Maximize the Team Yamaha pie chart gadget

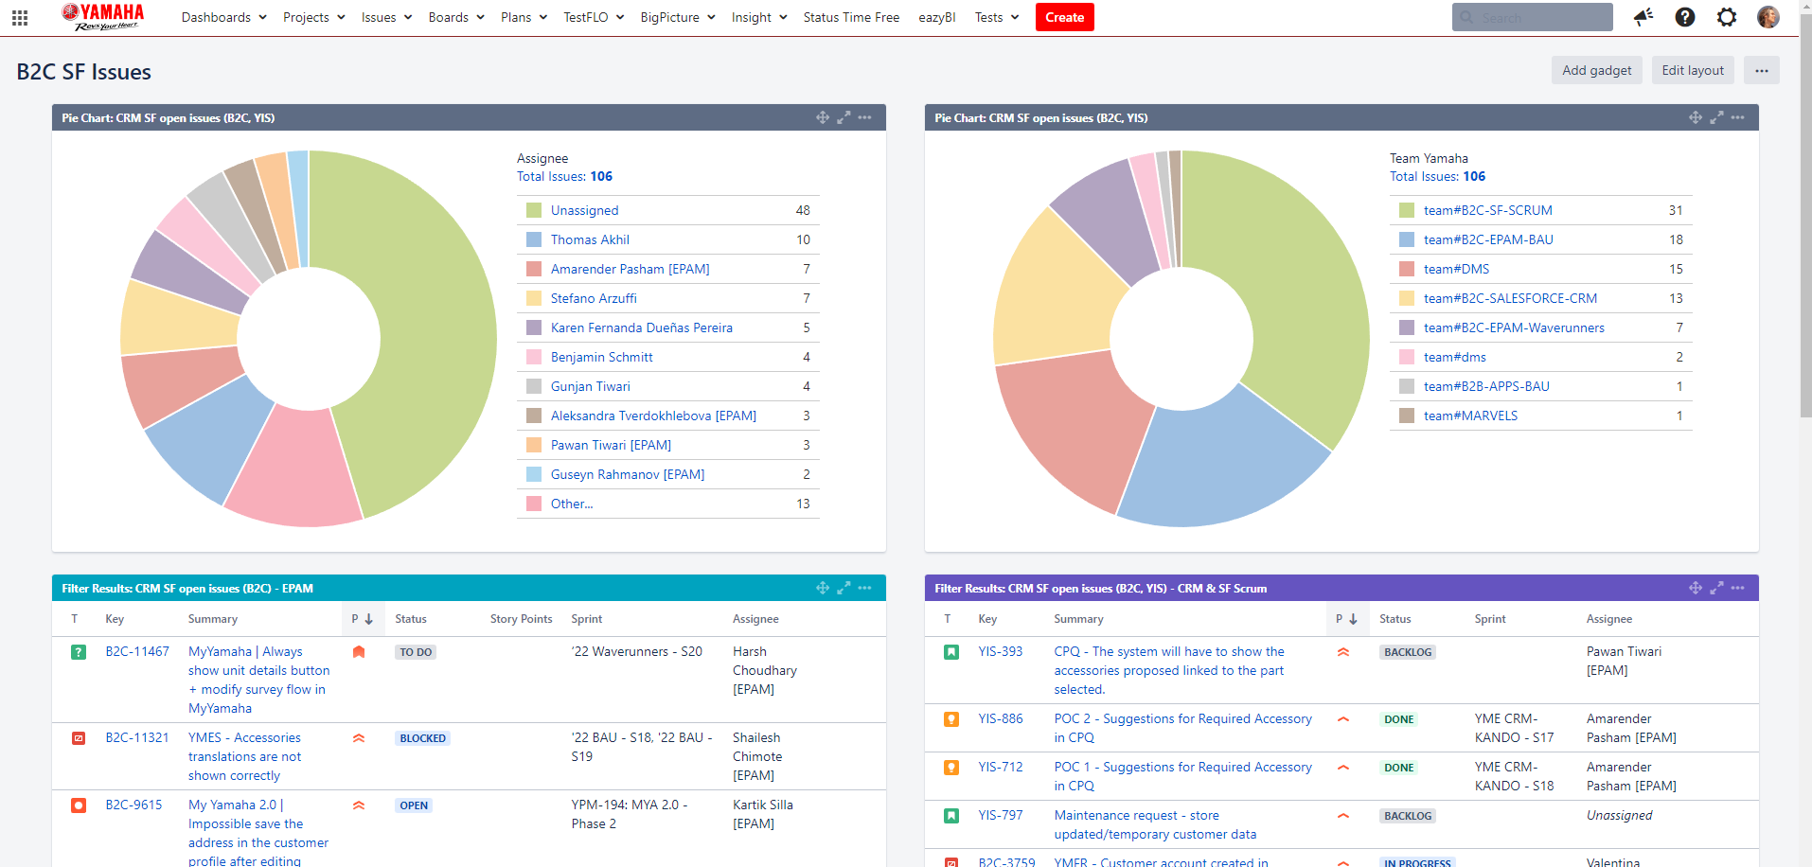coord(1716,117)
